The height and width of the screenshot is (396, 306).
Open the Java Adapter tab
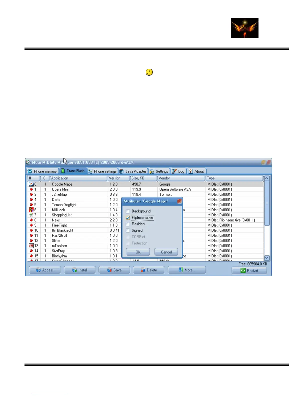[133, 171]
